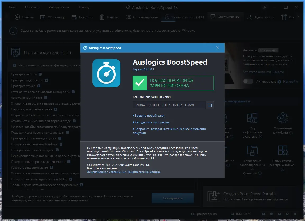The height and width of the screenshot is (221, 305).
Task: Click the right arrow to reveal more tabs
Action: point(298,17)
